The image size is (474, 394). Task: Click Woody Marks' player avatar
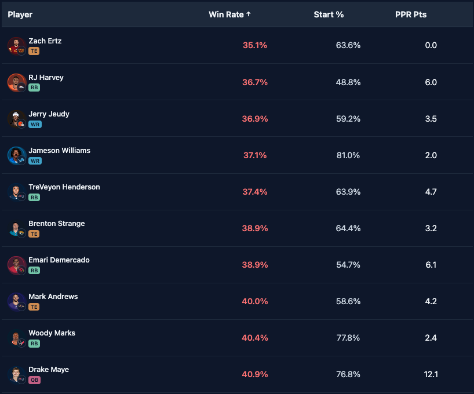[x=16, y=338]
